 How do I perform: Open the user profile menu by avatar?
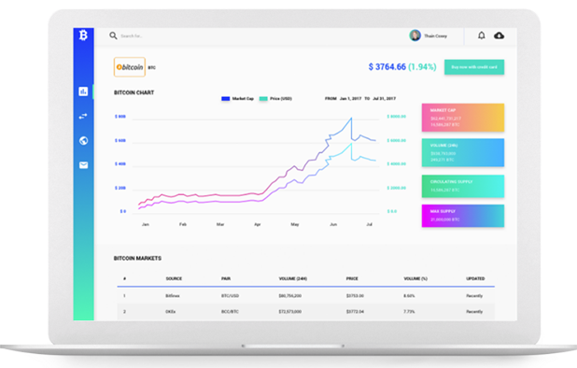point(415,35)
